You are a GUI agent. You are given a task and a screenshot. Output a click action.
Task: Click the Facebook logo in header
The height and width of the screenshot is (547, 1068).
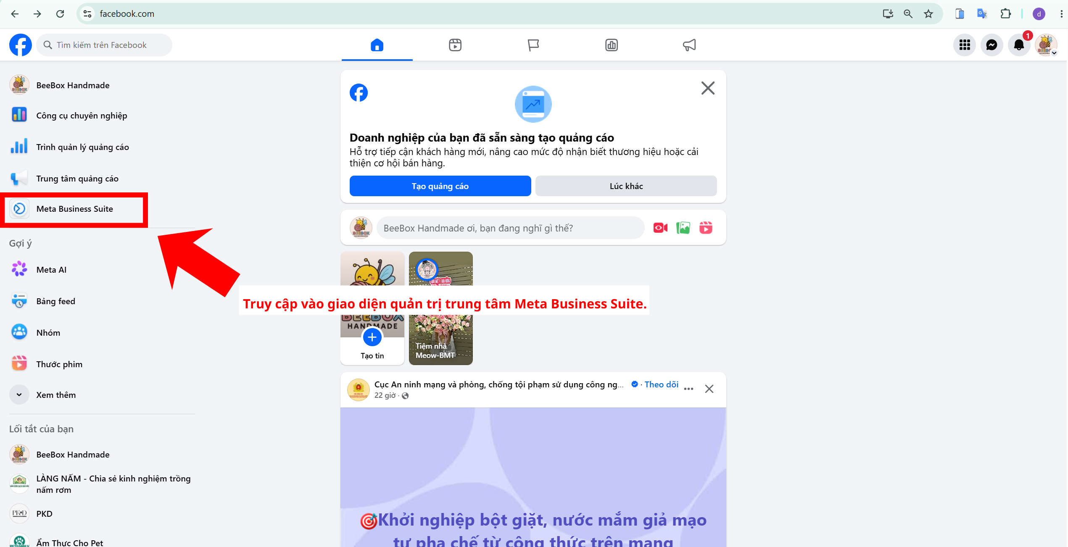[20, 45]
